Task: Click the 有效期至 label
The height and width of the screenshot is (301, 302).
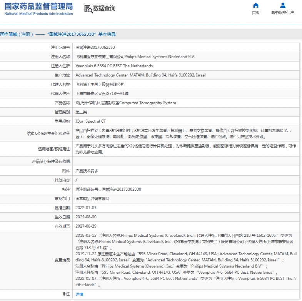Action: click(x=62, y=226)
